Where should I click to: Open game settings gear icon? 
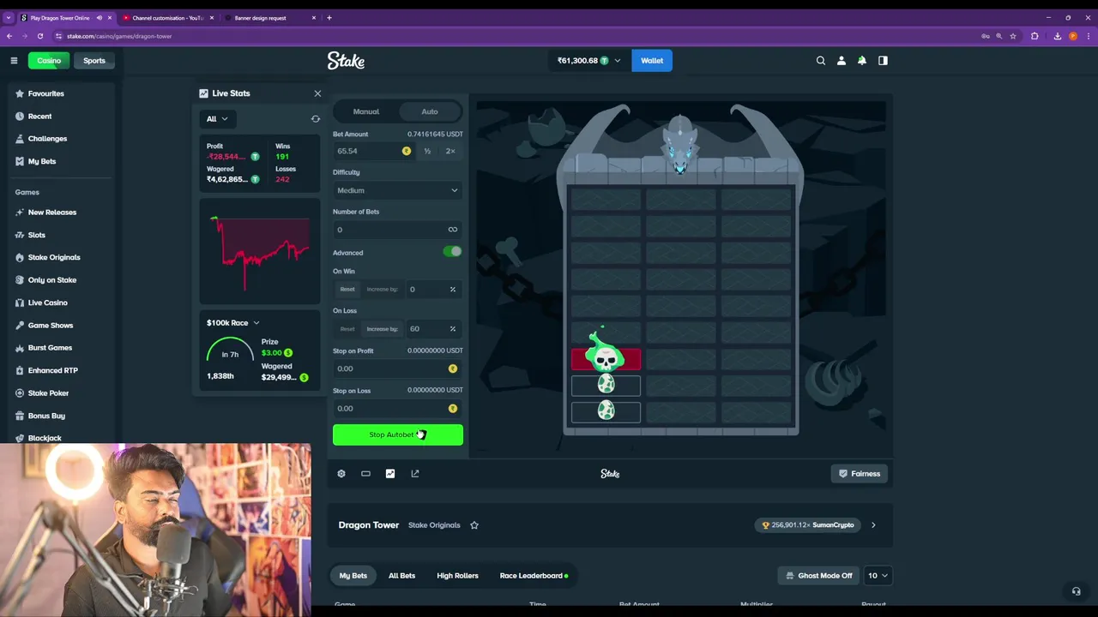pyautogui.click(x=341, y=474)
